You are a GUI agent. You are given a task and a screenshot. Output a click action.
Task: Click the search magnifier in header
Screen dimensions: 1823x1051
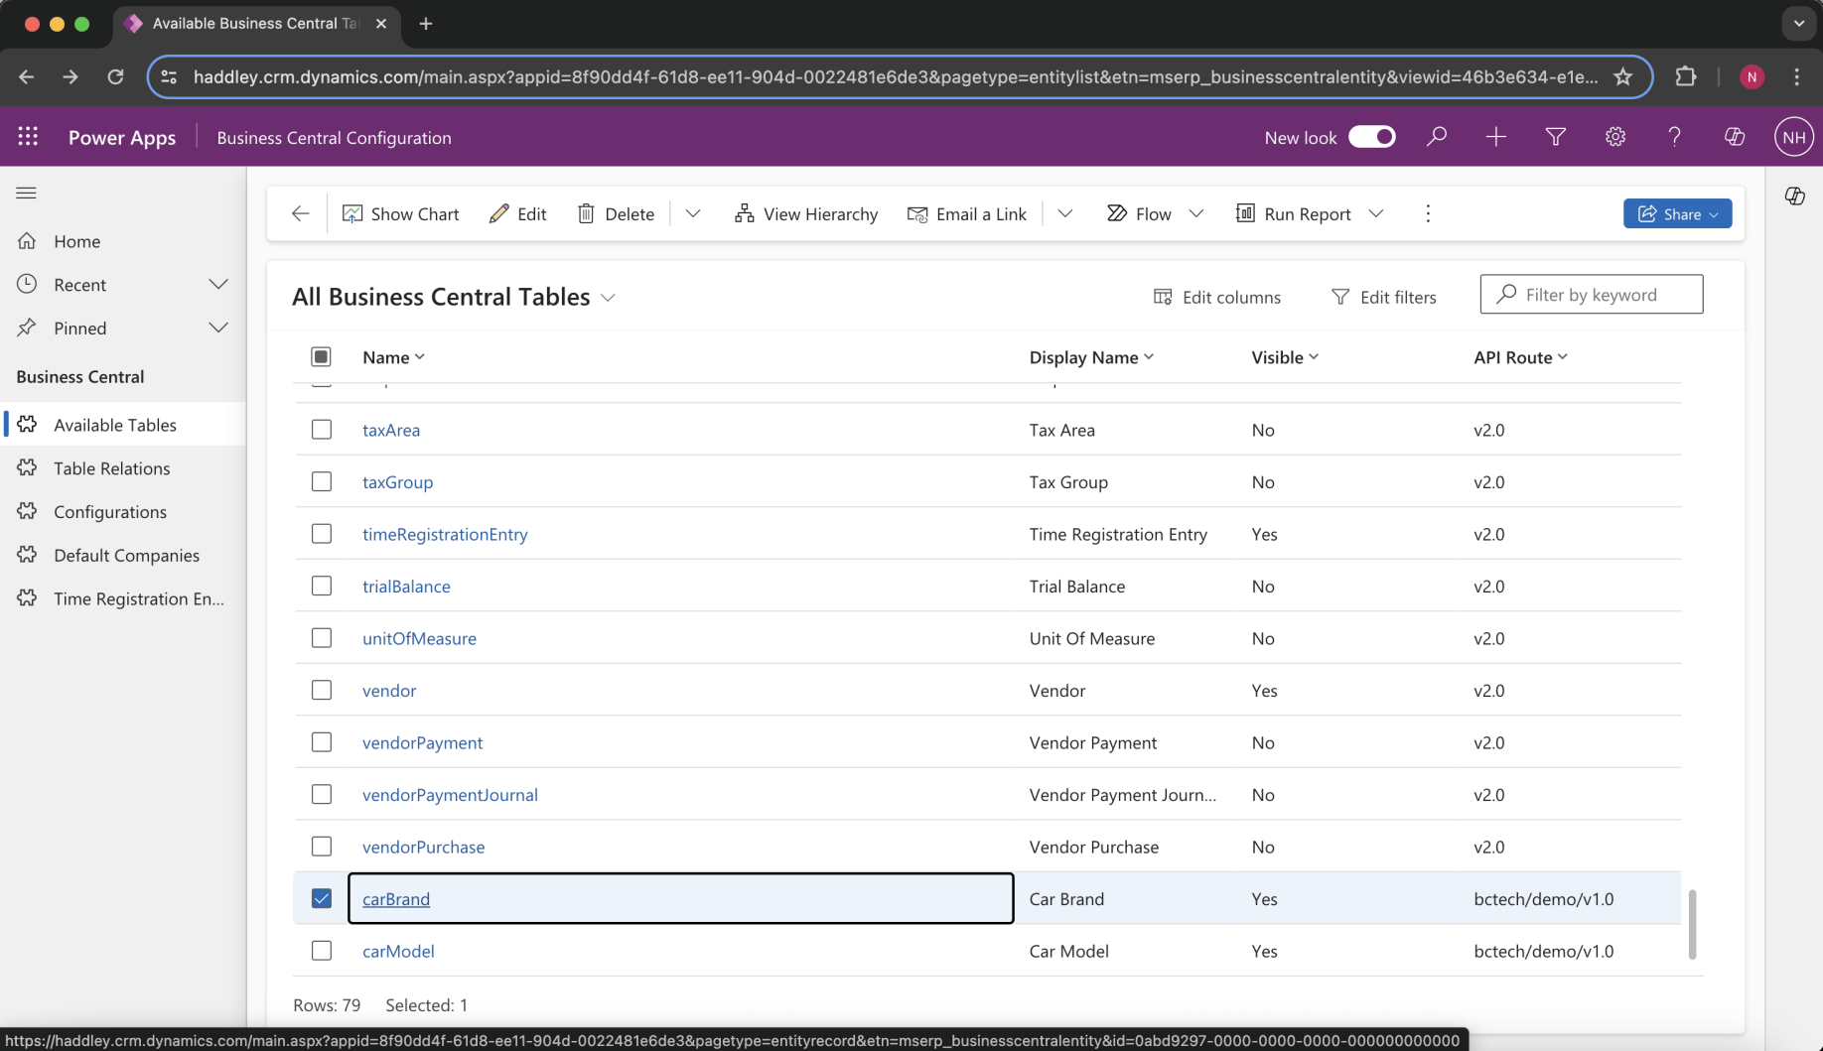[x=1436, y=137]
